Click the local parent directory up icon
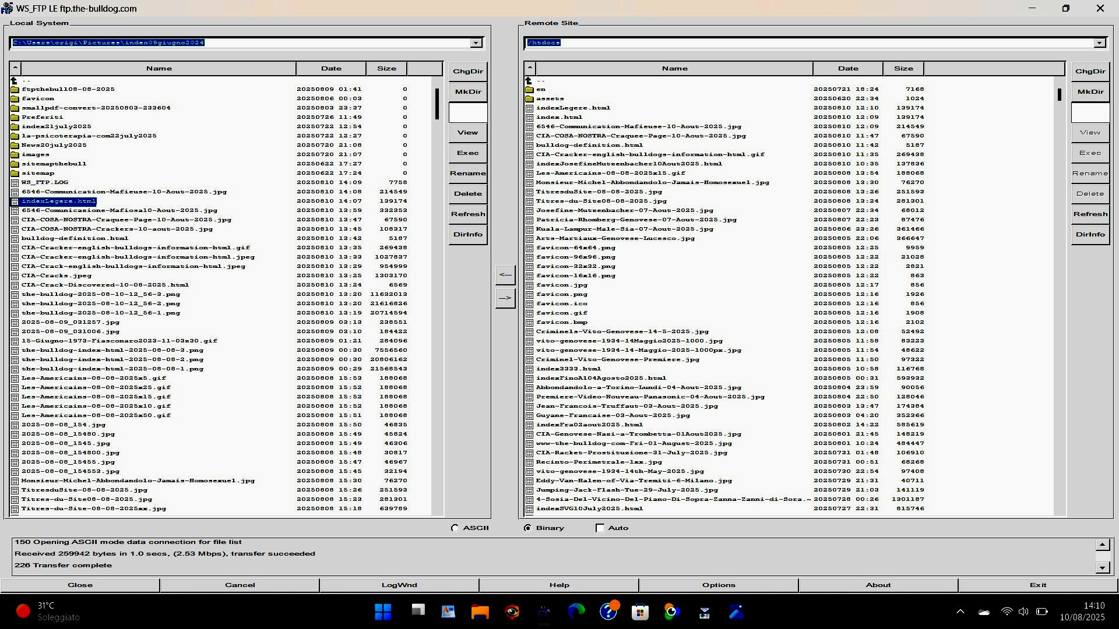1119x629 pixels. (14, 80)
